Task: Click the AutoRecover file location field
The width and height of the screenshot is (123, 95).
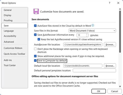Action: 83,45
